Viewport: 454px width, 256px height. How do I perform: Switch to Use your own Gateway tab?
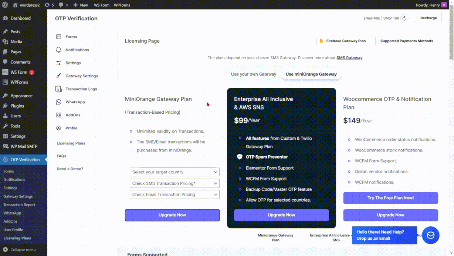tap(254, 74)
